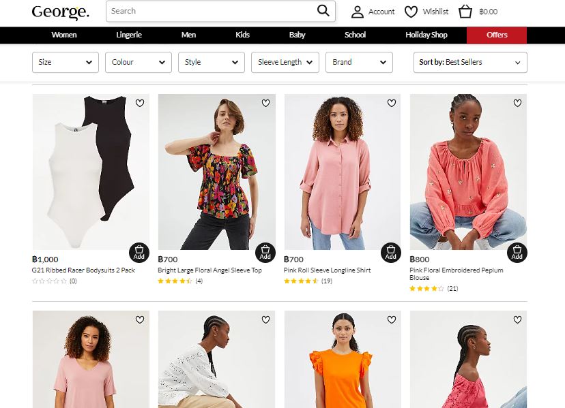Open the shopping basket icon
The width and height of the screenshot is (565, 408).
point(465,12)
